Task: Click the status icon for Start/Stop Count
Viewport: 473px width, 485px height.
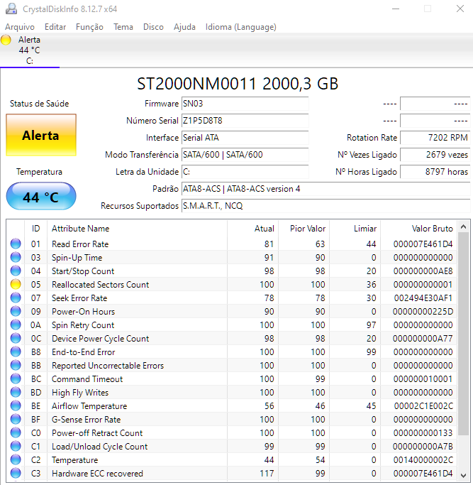Action: click(16, 271)
